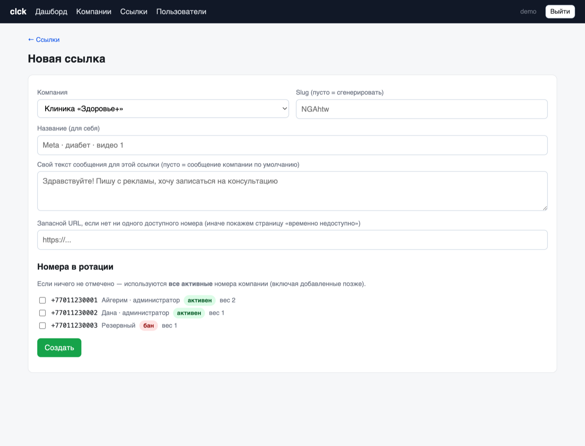Click the Slug (пусто = сгенерировать) label
The height and width of the screenshot is (446, 585).
coord(340,92)
